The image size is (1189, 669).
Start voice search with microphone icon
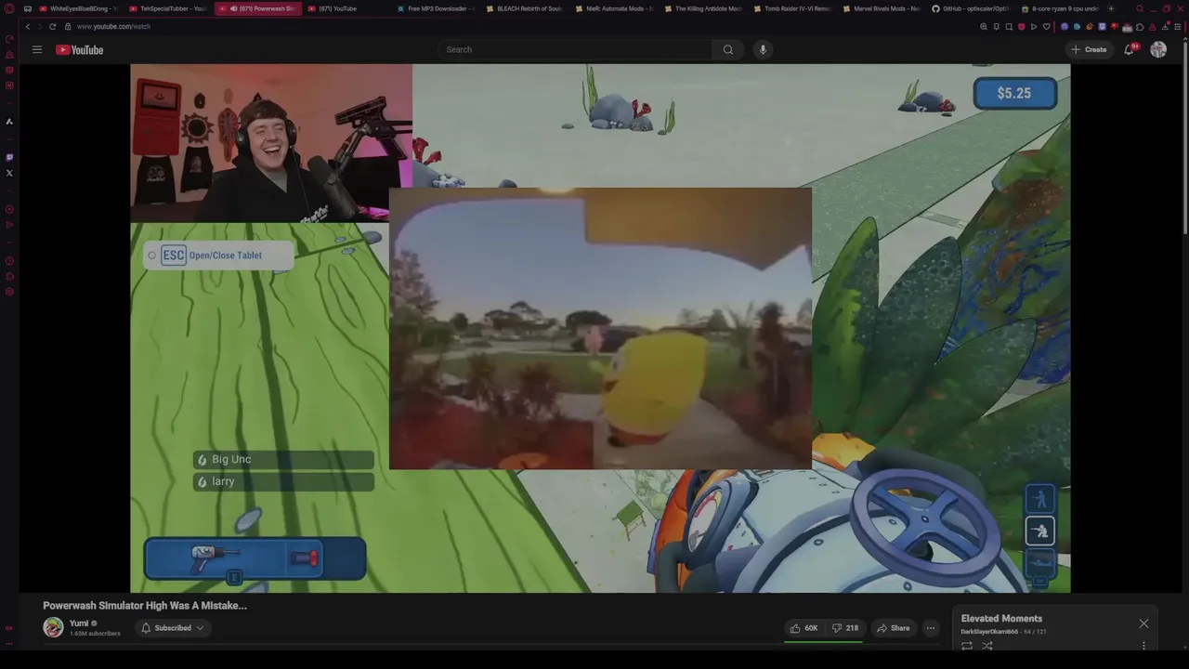pos(763,49)
